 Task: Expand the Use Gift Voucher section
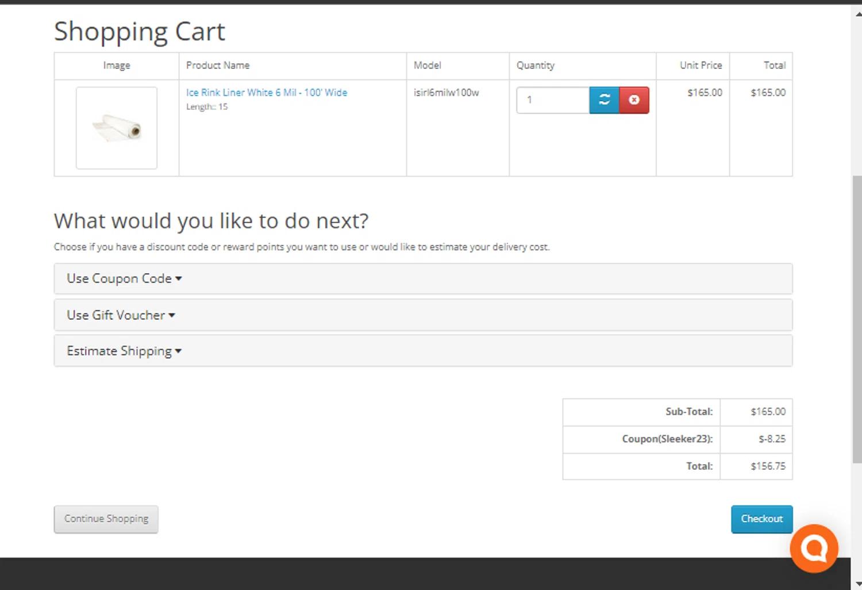click(121, 315)
